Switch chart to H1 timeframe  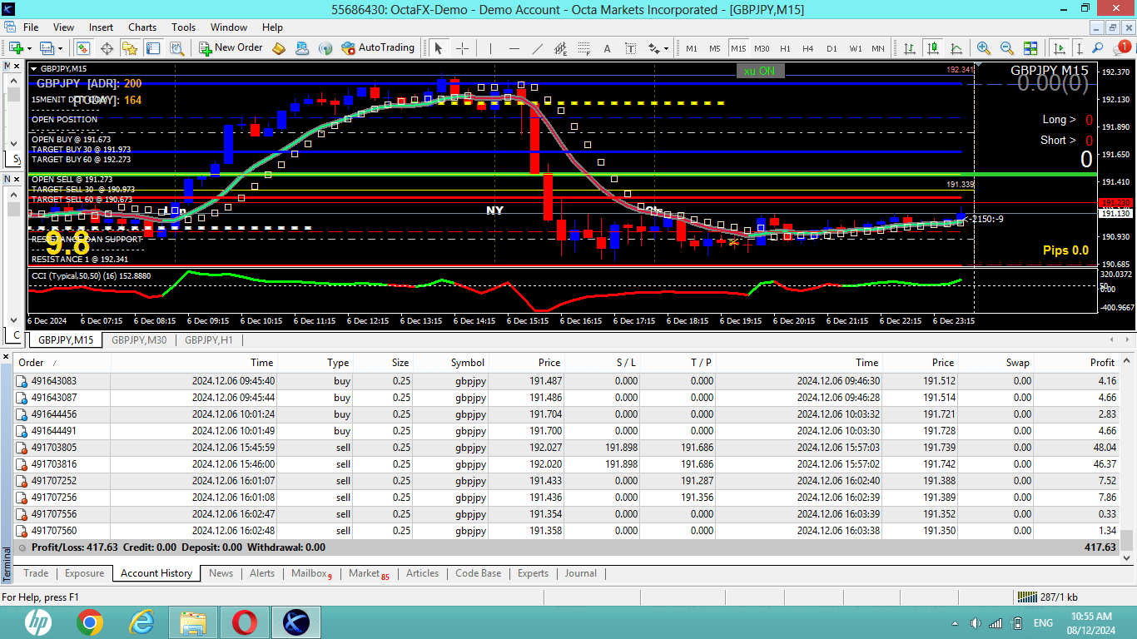tap(785, 48)
